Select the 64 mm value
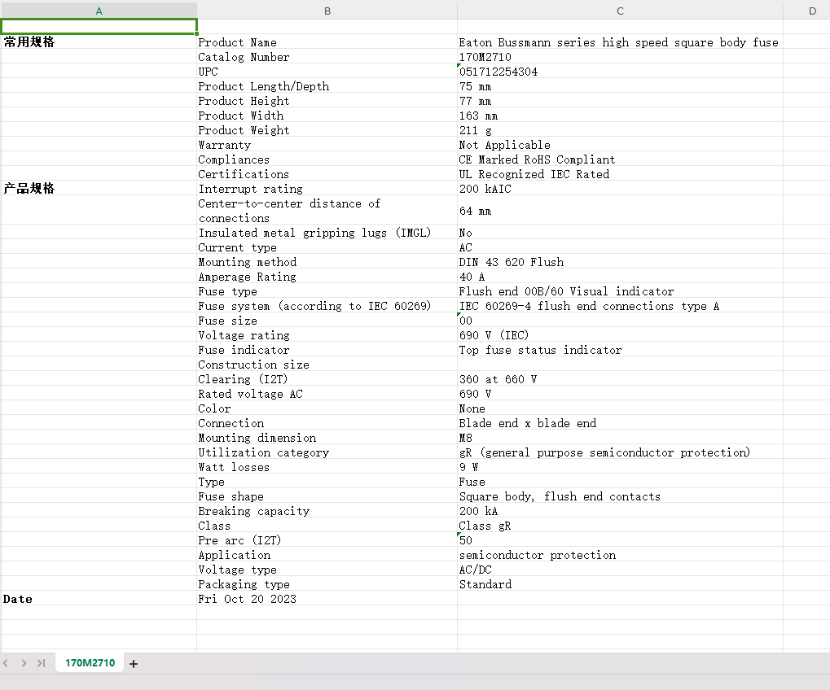 click(x=620, y=211)
